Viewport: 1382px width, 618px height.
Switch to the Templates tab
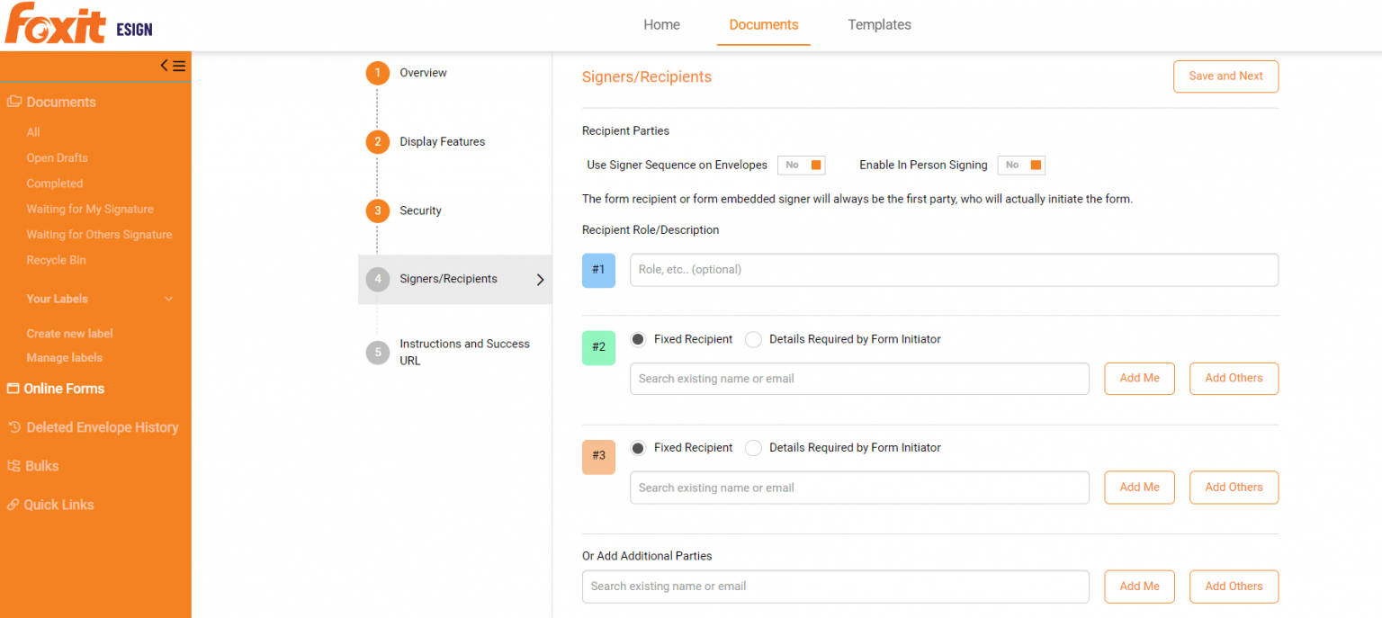(879, 24)
